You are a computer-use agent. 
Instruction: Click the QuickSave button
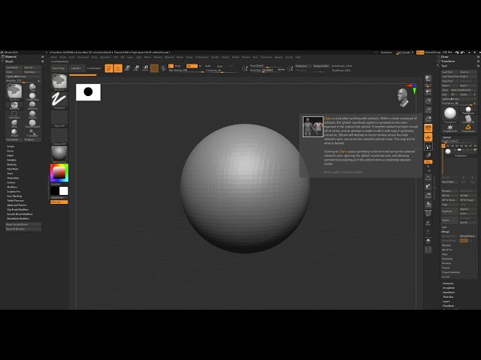[x=386, y=52]
